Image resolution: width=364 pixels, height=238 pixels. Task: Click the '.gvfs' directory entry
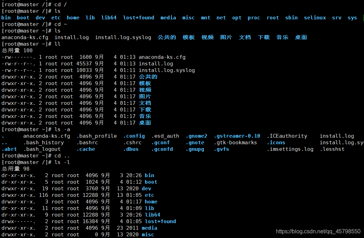(x=222, y=149)
